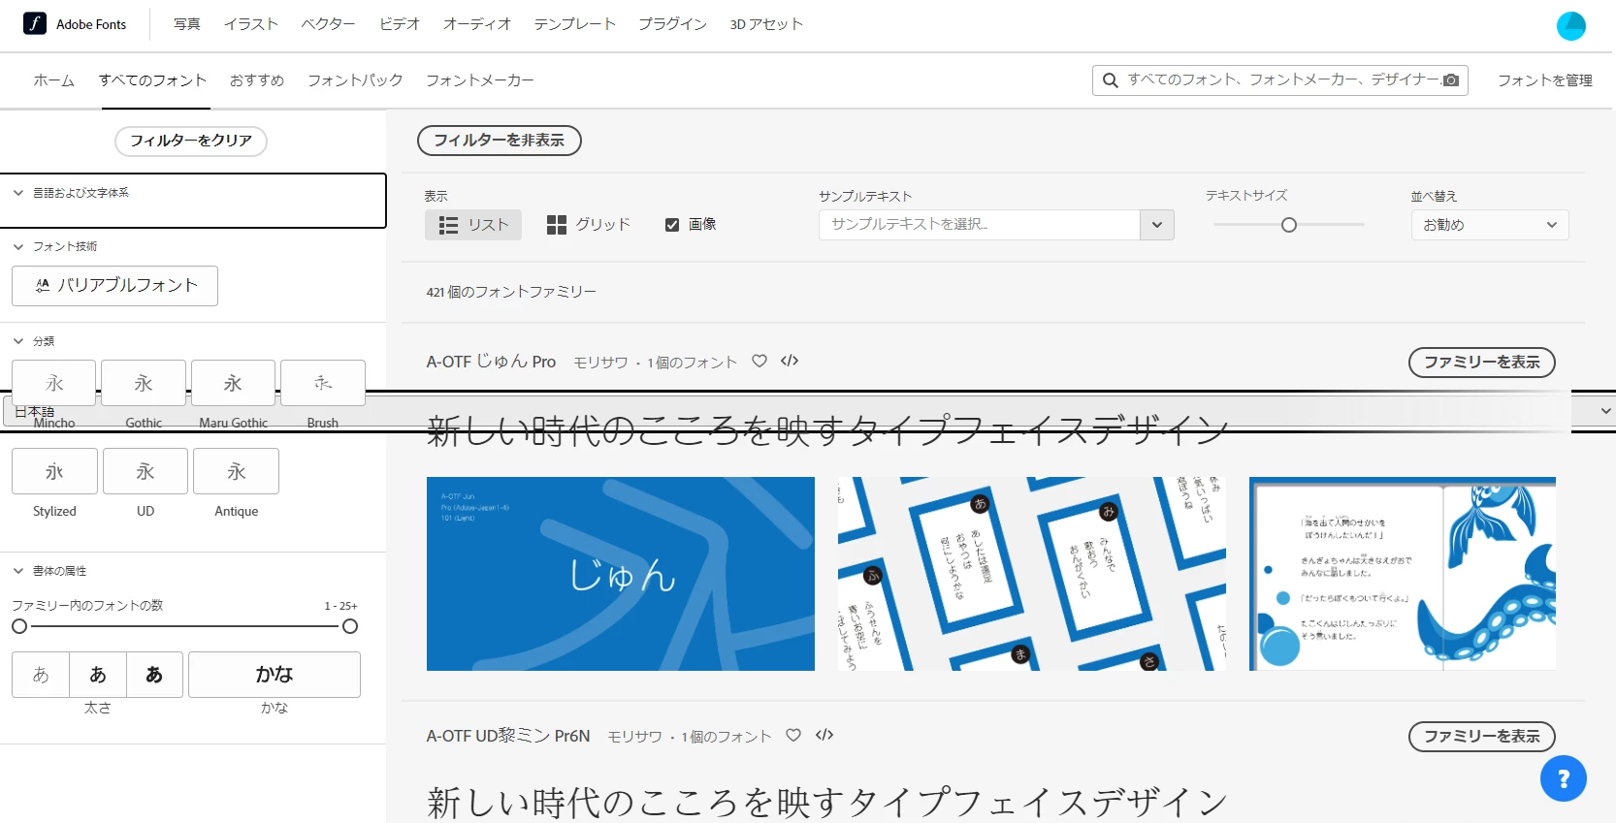Viewport: 1616px width, 823px height.
Task: Click ファミリーを表示 for A-OTF じゅん Pro
Action: tap(1481, 362)
